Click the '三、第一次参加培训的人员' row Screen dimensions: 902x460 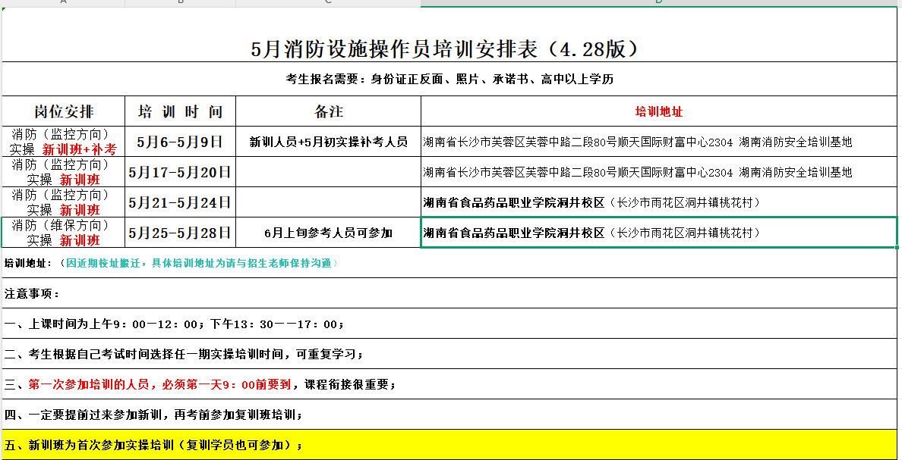click(x=449, y=384)
